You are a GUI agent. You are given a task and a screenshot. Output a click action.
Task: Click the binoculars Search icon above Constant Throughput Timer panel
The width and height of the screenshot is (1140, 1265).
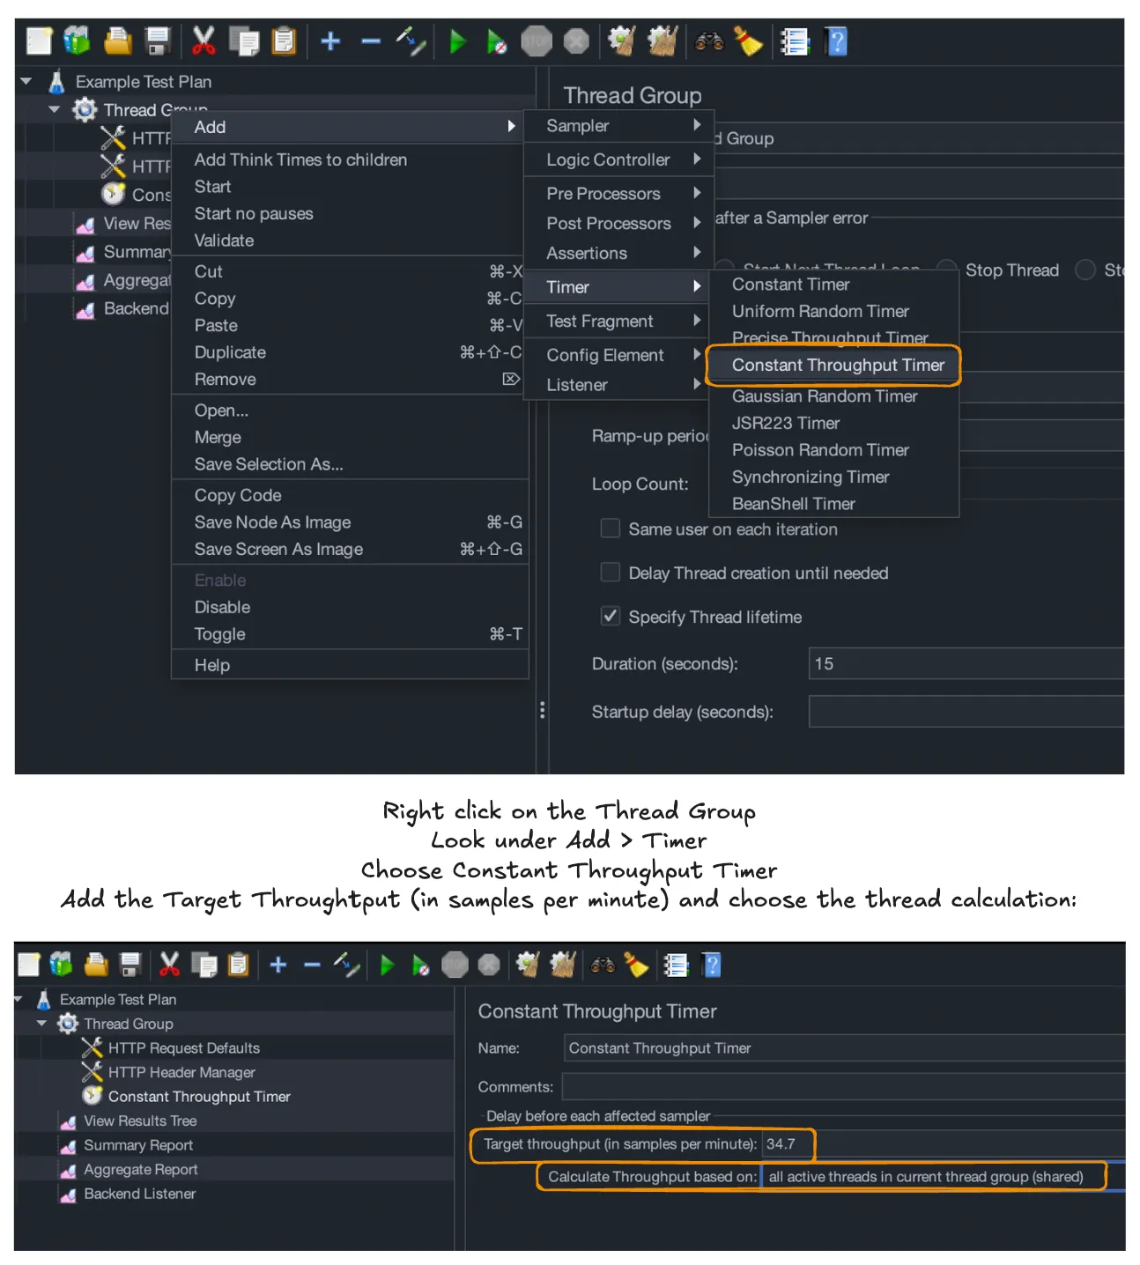tap(603, 965)
